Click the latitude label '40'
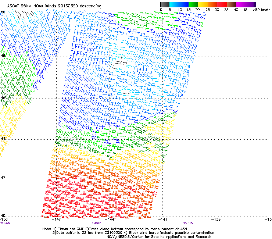272x239 pixels. (3, 215)
